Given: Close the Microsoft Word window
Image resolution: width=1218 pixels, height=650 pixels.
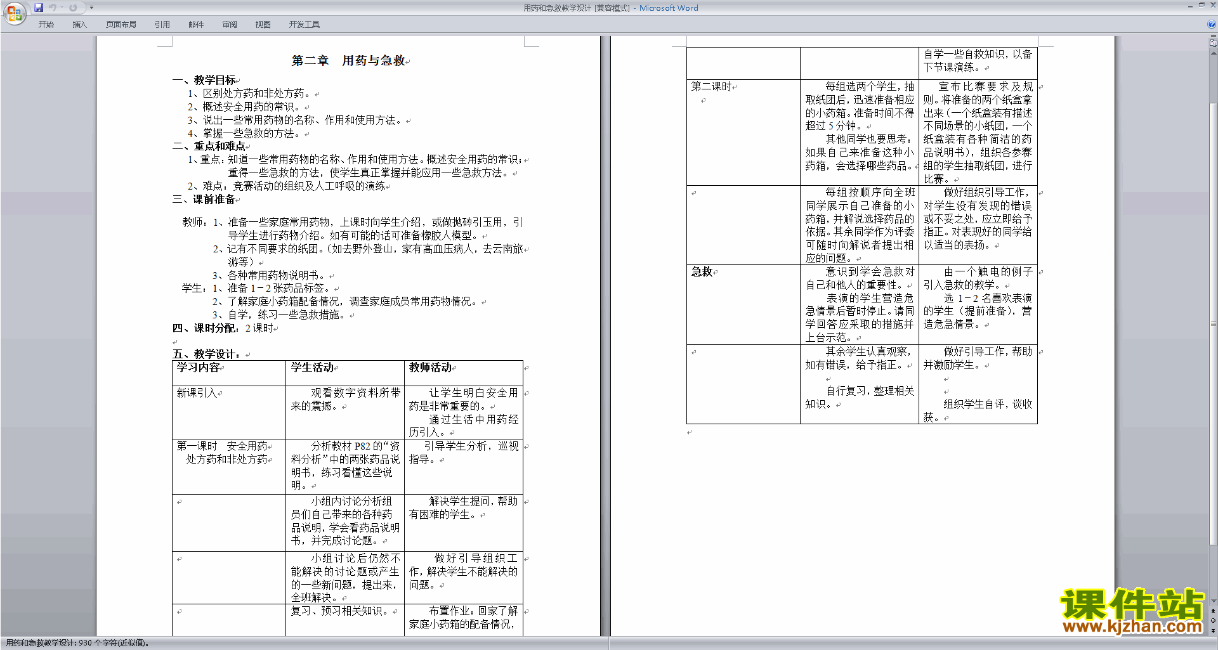Looking at the screenshot, I should click(1212, 5).
